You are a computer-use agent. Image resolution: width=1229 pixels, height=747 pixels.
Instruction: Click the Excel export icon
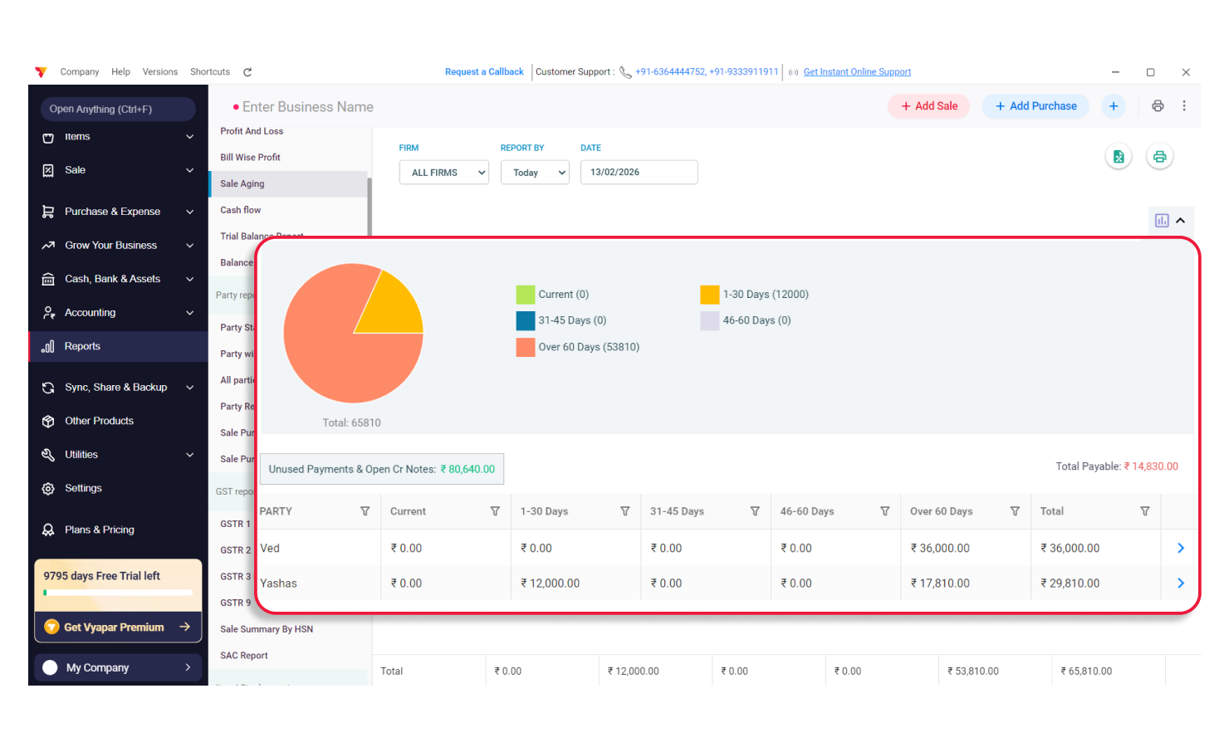point(1118,157)
